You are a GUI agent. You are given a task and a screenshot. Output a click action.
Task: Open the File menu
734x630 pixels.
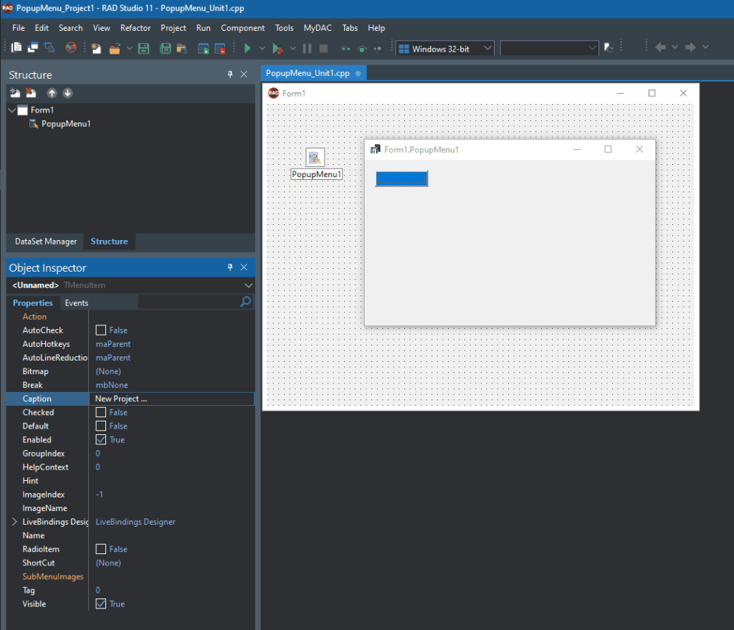pyautogui.click(x=18, y=28)
